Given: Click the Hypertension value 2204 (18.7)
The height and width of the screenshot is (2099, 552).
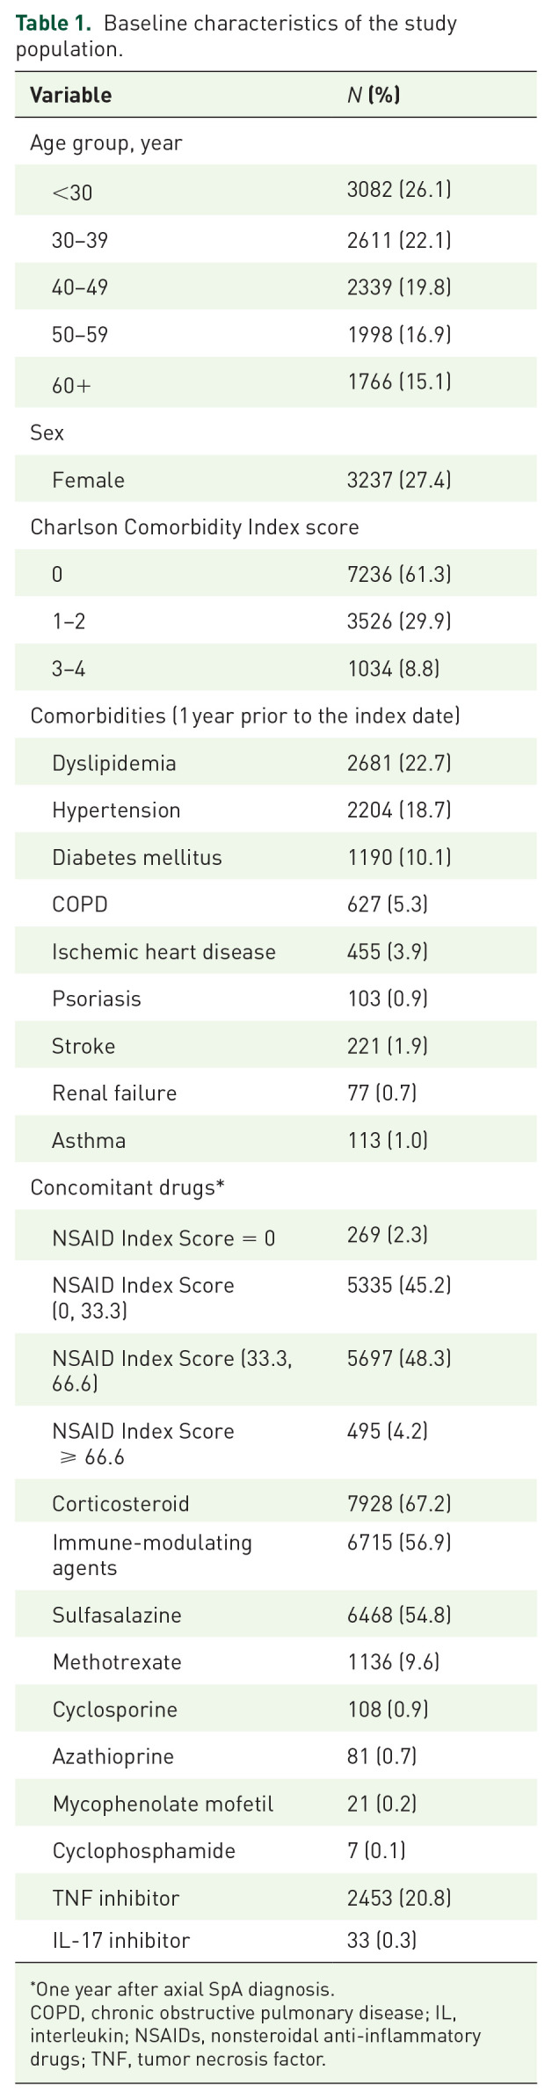Looking at the screenshot, I should coord(399,810).
